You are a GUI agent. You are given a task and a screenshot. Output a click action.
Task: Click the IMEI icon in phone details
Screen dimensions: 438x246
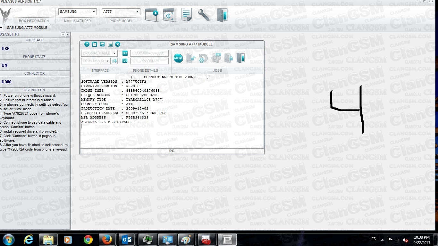[125, 53]
